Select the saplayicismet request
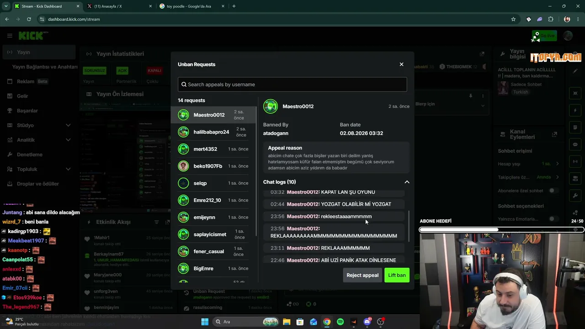This screenshot has width=585, height=329. (213, 234)
